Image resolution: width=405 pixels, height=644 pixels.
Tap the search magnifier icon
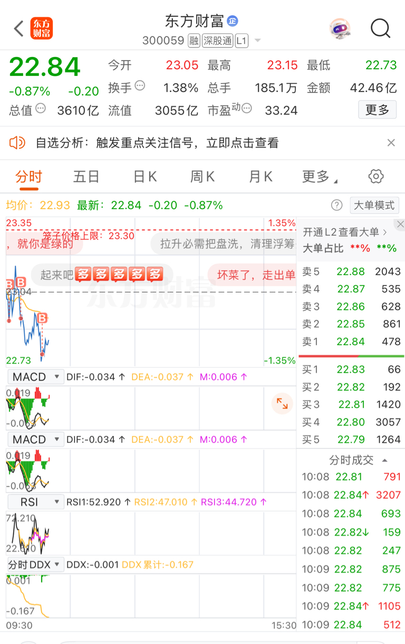(380, 29)
